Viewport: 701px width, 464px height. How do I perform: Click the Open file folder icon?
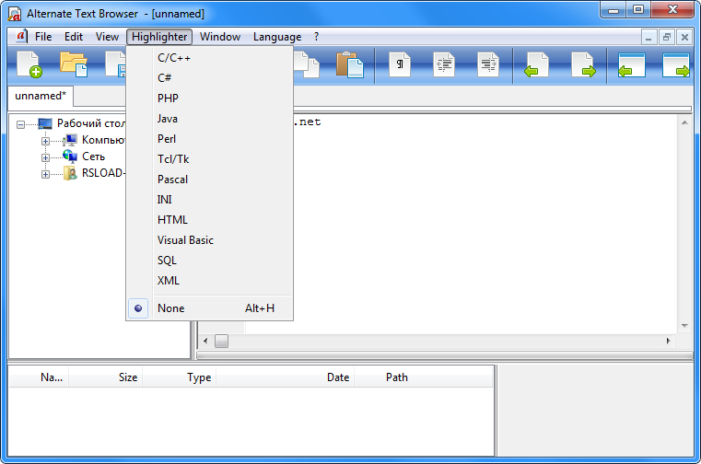point(74,64)
